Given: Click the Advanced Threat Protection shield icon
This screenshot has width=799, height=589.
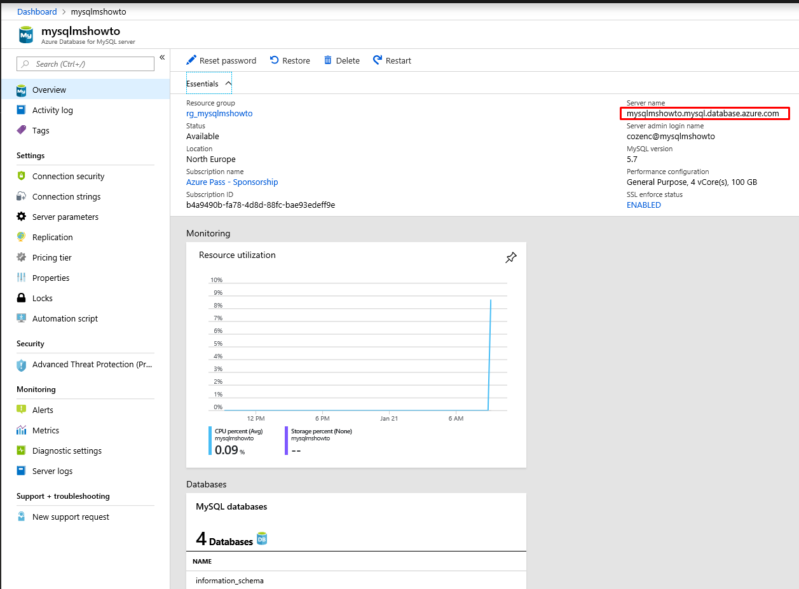Looking at the screenshot, I should 22,365.
